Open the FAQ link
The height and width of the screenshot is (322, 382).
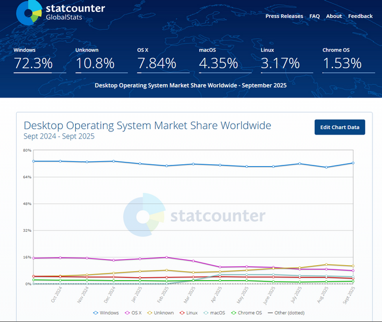pyautogui.click(x=315, y=16)
